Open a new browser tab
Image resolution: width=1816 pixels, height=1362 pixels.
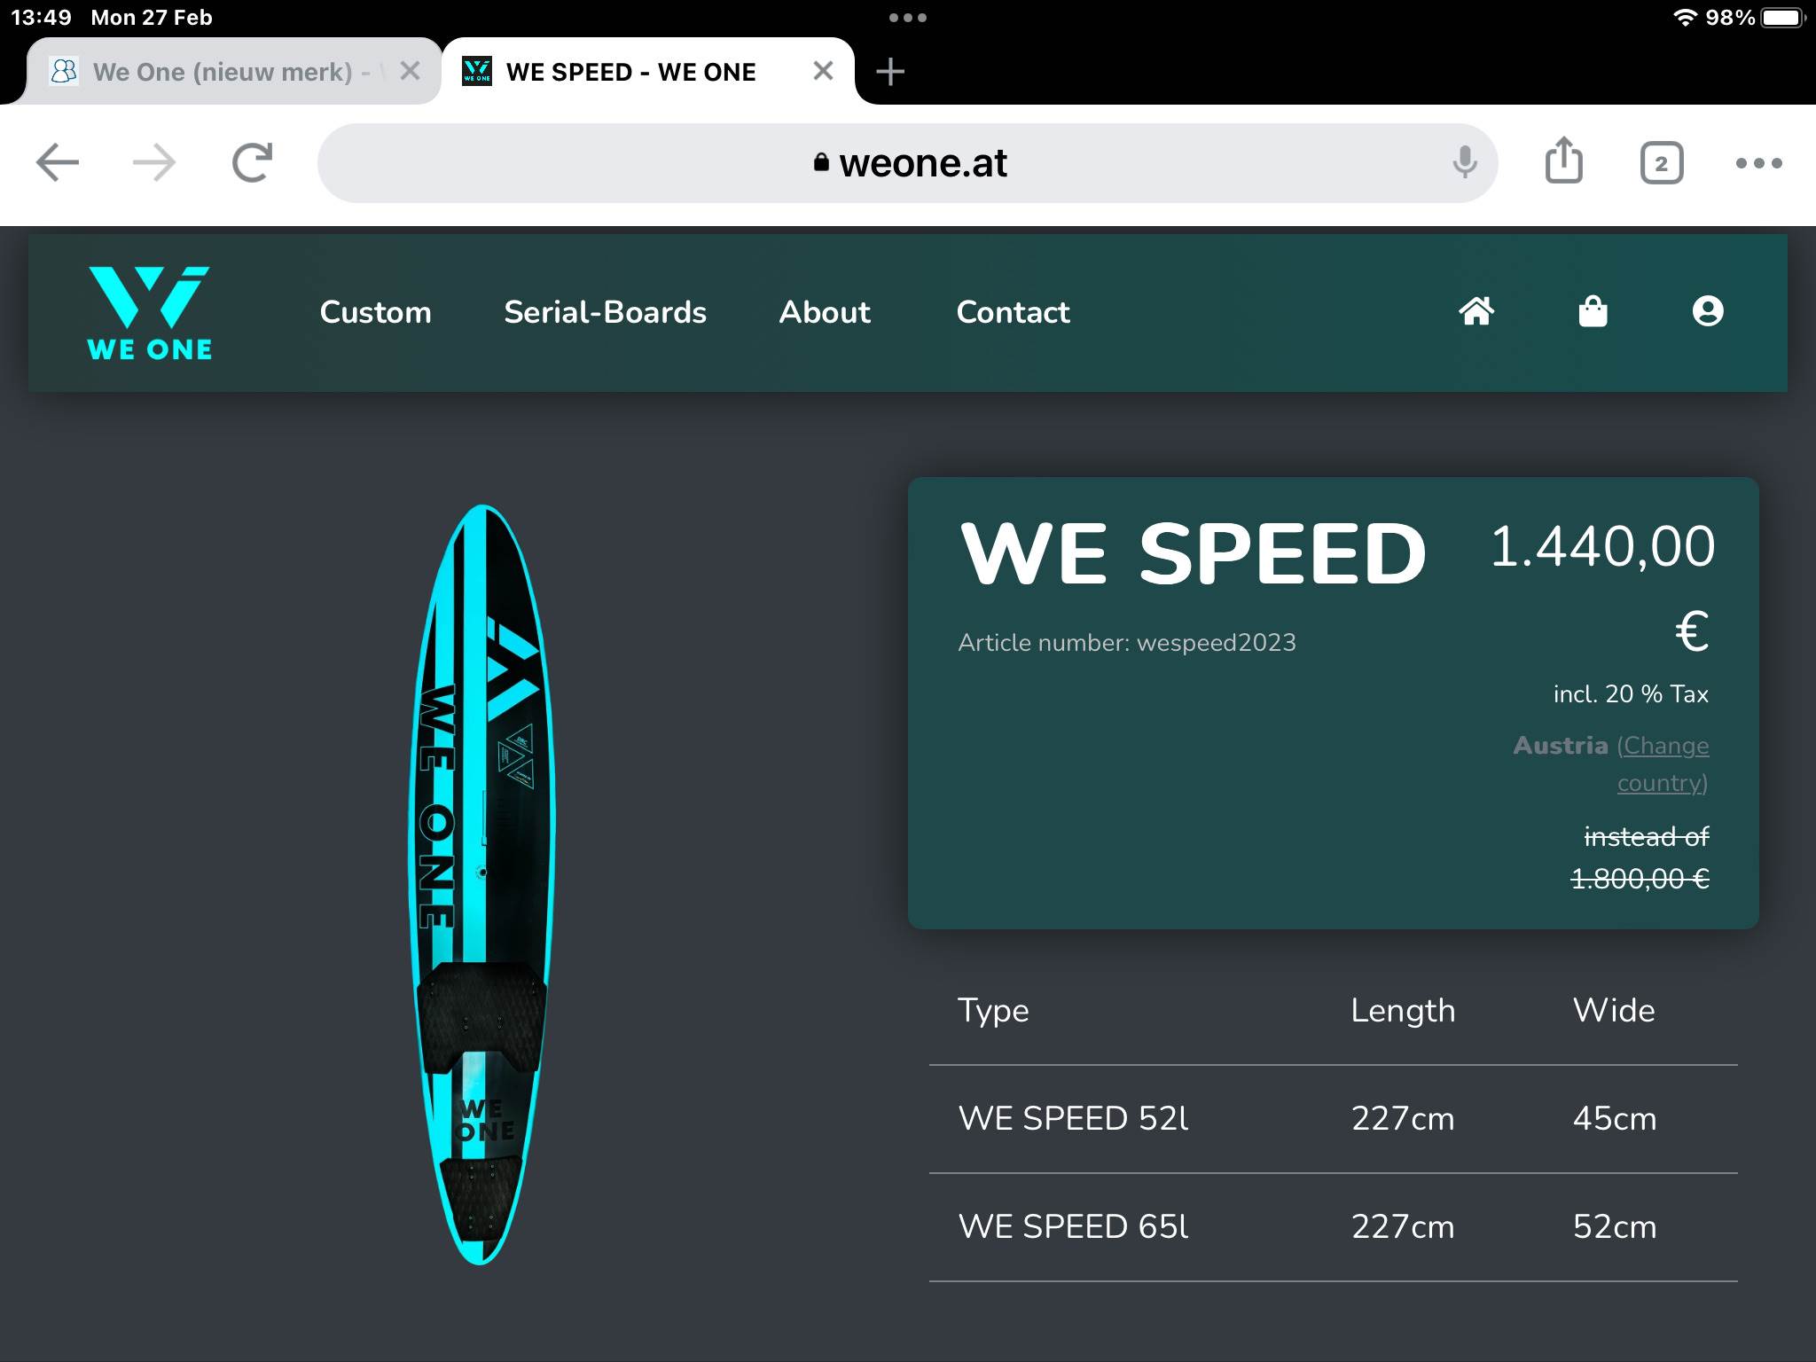point(890,72)
